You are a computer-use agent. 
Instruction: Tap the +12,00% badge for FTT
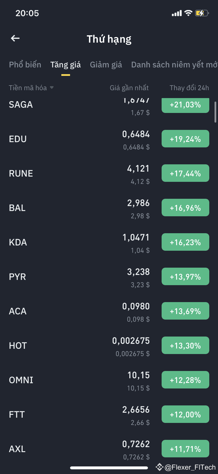click(x=185, y=414)
